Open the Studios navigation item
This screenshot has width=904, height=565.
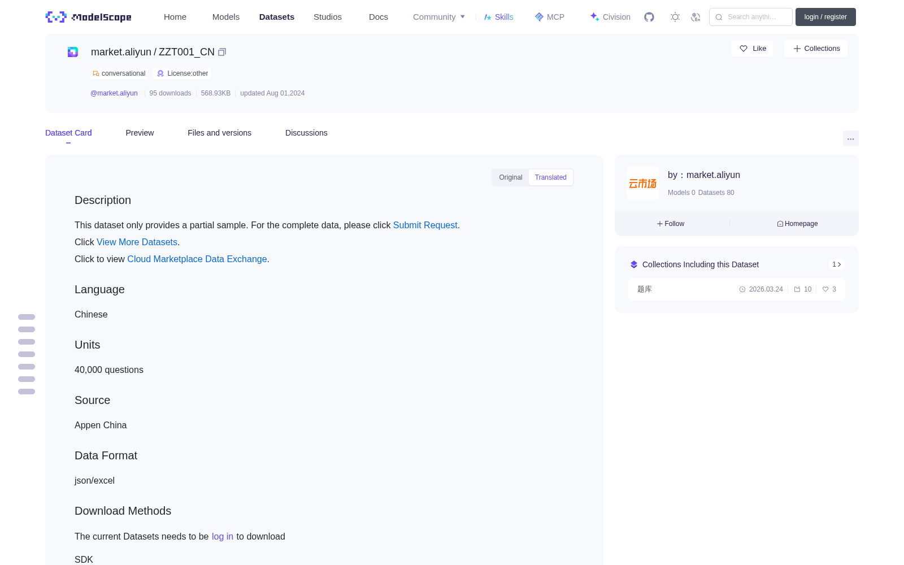[328, 17]
